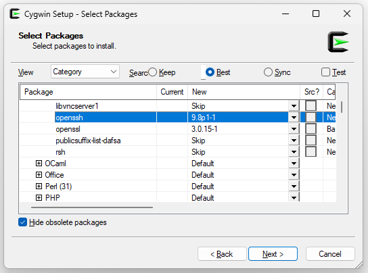Open version dropdown for openssh
Image resolution: width=368 pixels, height=273 pixels.
pyautogui.click(x=294, y=118)
